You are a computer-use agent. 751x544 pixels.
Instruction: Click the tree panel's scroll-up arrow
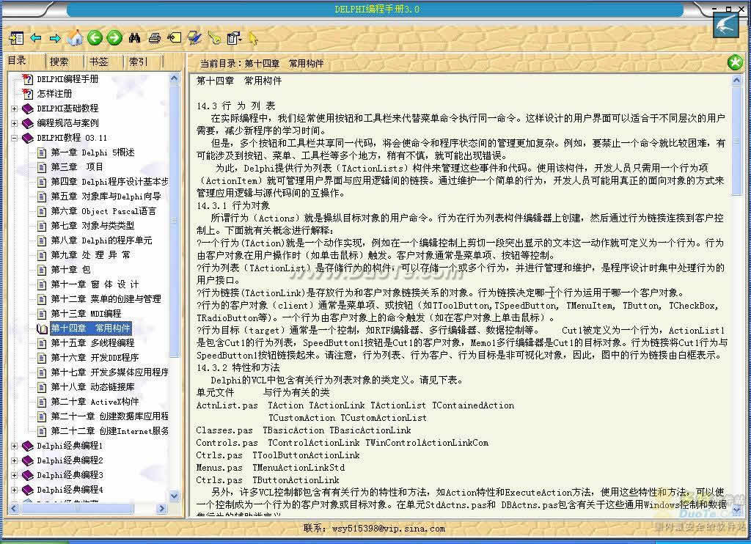[175, 78]
